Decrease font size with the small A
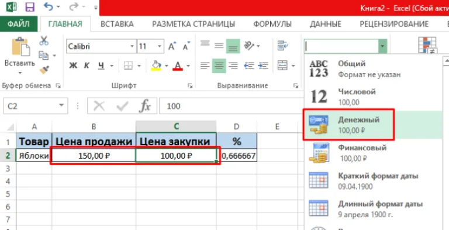Image resolution: width=449 pixels, height=230 pixels. 186,46
